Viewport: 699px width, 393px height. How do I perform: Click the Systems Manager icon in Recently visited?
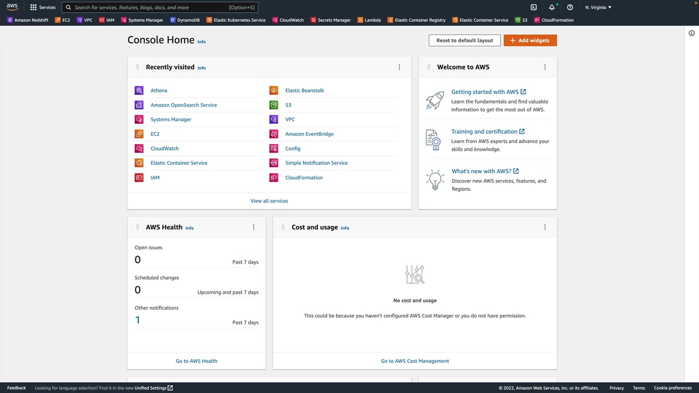point(139,120)
